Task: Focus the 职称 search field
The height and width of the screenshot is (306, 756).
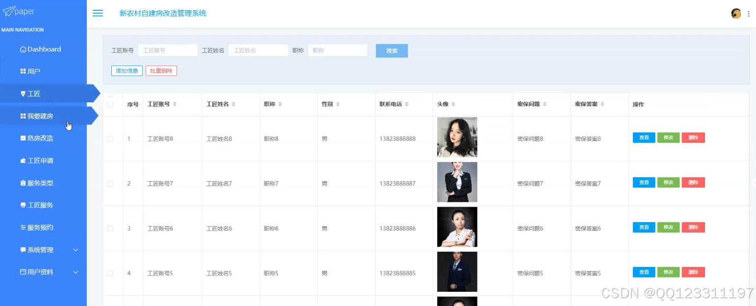Action: pos(338,50)
